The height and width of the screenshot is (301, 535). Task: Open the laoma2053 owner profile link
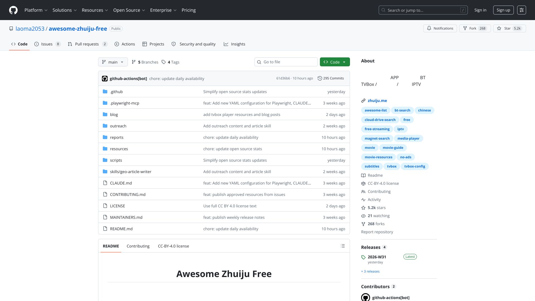[x=30, y=29]
